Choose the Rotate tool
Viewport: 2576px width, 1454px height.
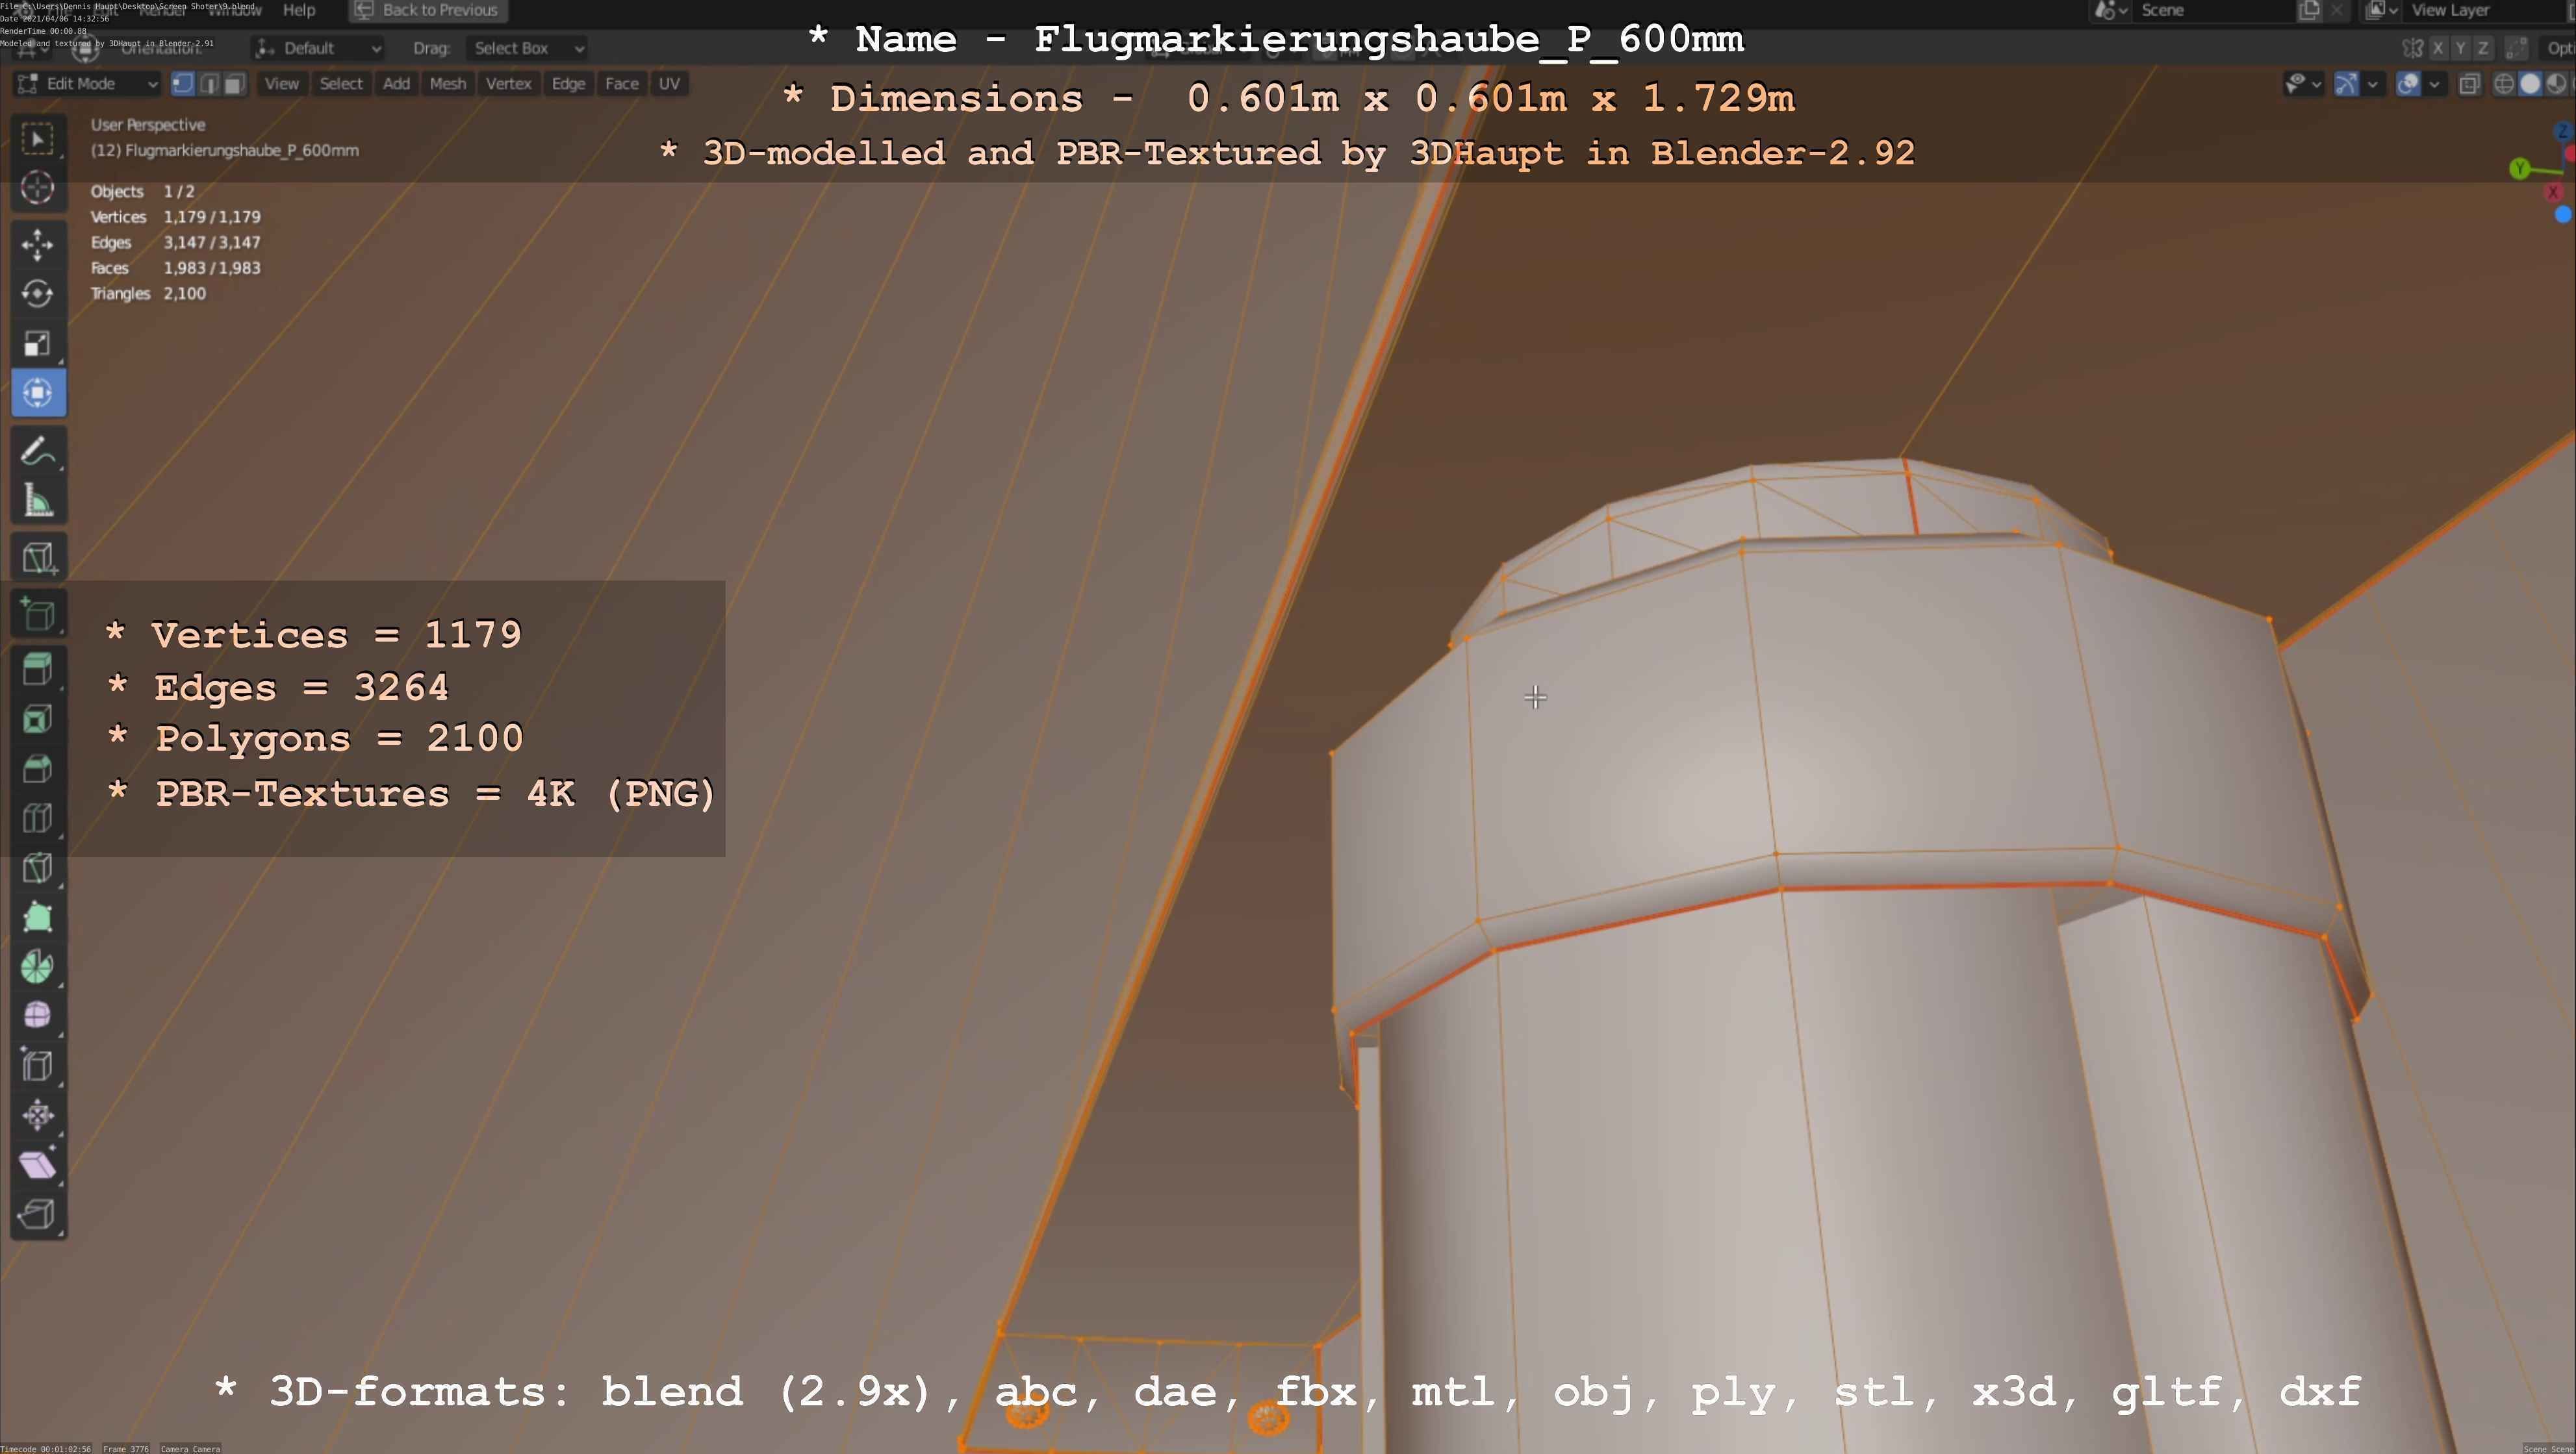[38, 294]
